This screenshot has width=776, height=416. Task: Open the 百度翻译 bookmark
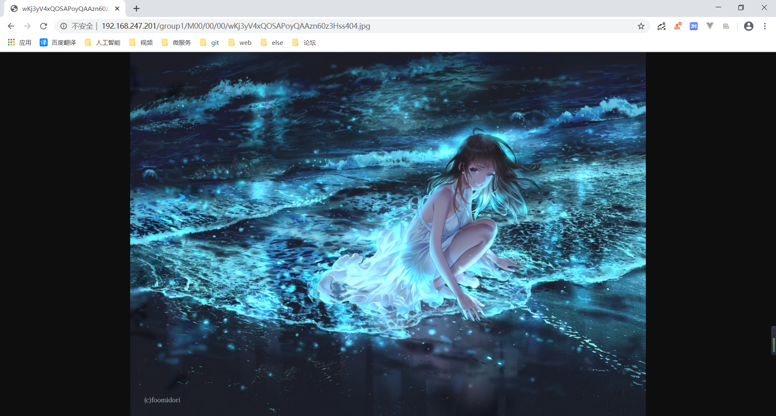pos(58,42)
